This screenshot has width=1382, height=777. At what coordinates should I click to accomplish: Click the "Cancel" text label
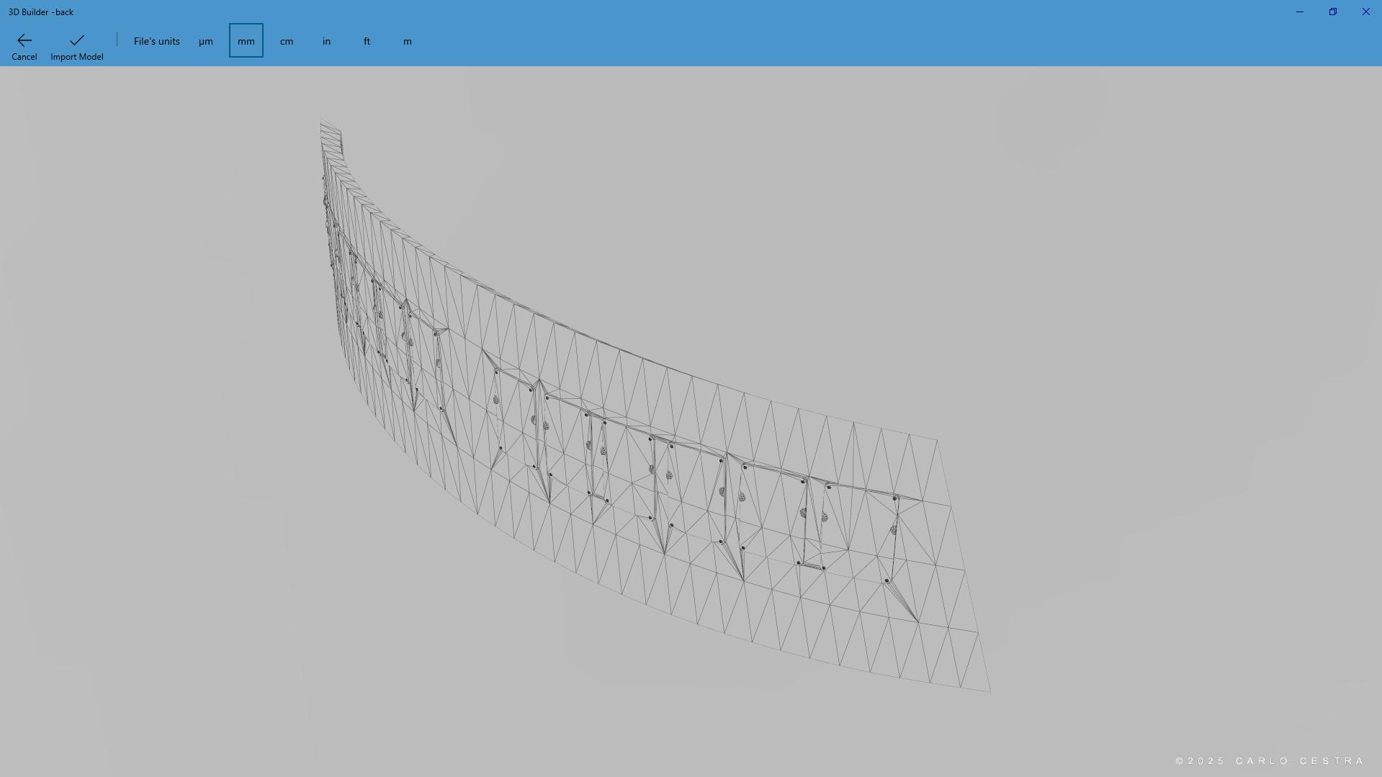tap(24, 57)
